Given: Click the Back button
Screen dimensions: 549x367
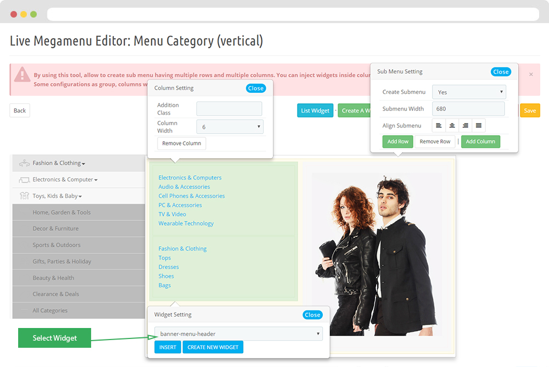Looking at the screenshot, I should tap(20, 110).
